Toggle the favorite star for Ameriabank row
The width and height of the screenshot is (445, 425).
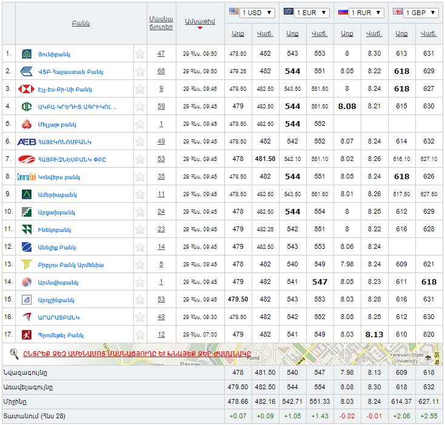(x=140, y=194)
